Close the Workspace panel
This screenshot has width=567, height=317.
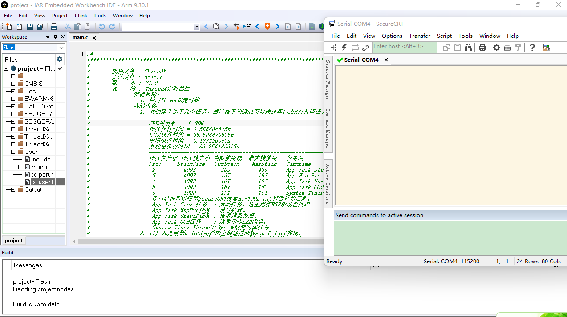pos(63,37)
